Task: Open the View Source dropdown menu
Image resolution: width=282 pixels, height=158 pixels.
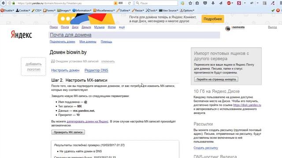Action: pos(168,11)
